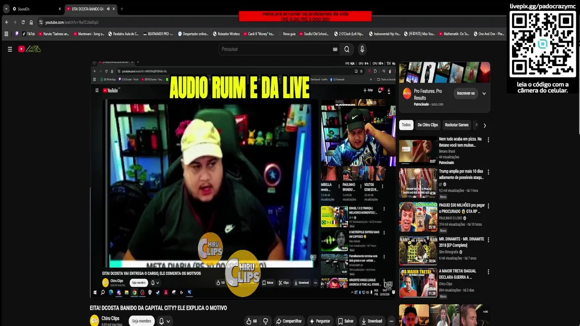Click the Compartilhar share button

289,321
